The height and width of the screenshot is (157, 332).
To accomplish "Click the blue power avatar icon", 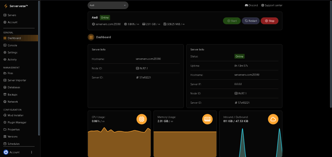I will point(6,152).
